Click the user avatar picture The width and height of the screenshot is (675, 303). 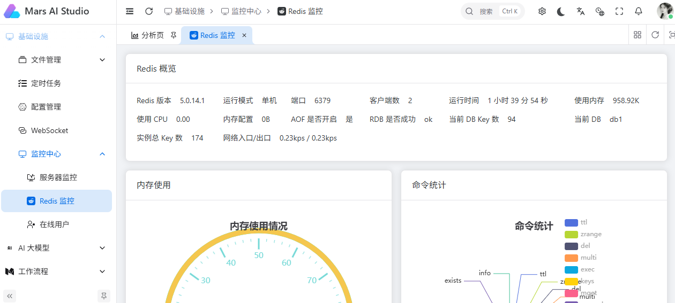(x=665, y=11)
